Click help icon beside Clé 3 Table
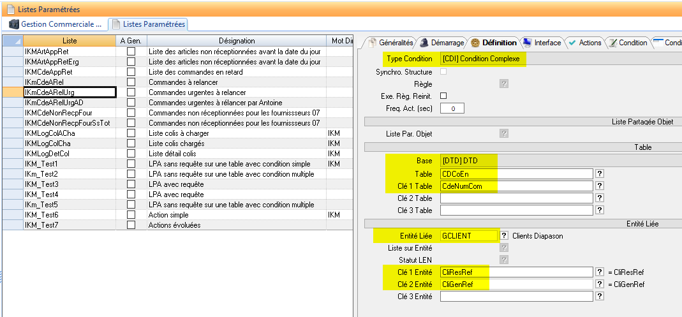 (x=600, y=210)
